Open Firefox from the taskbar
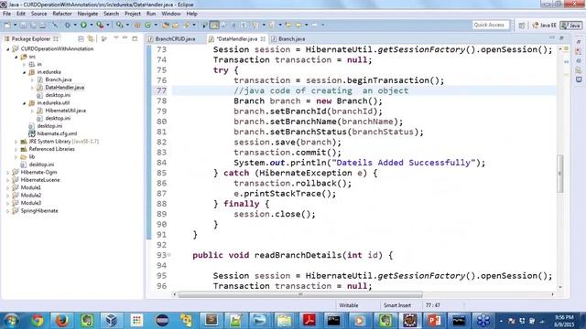This screenshot has height=329, width=586. pos(62,321)
